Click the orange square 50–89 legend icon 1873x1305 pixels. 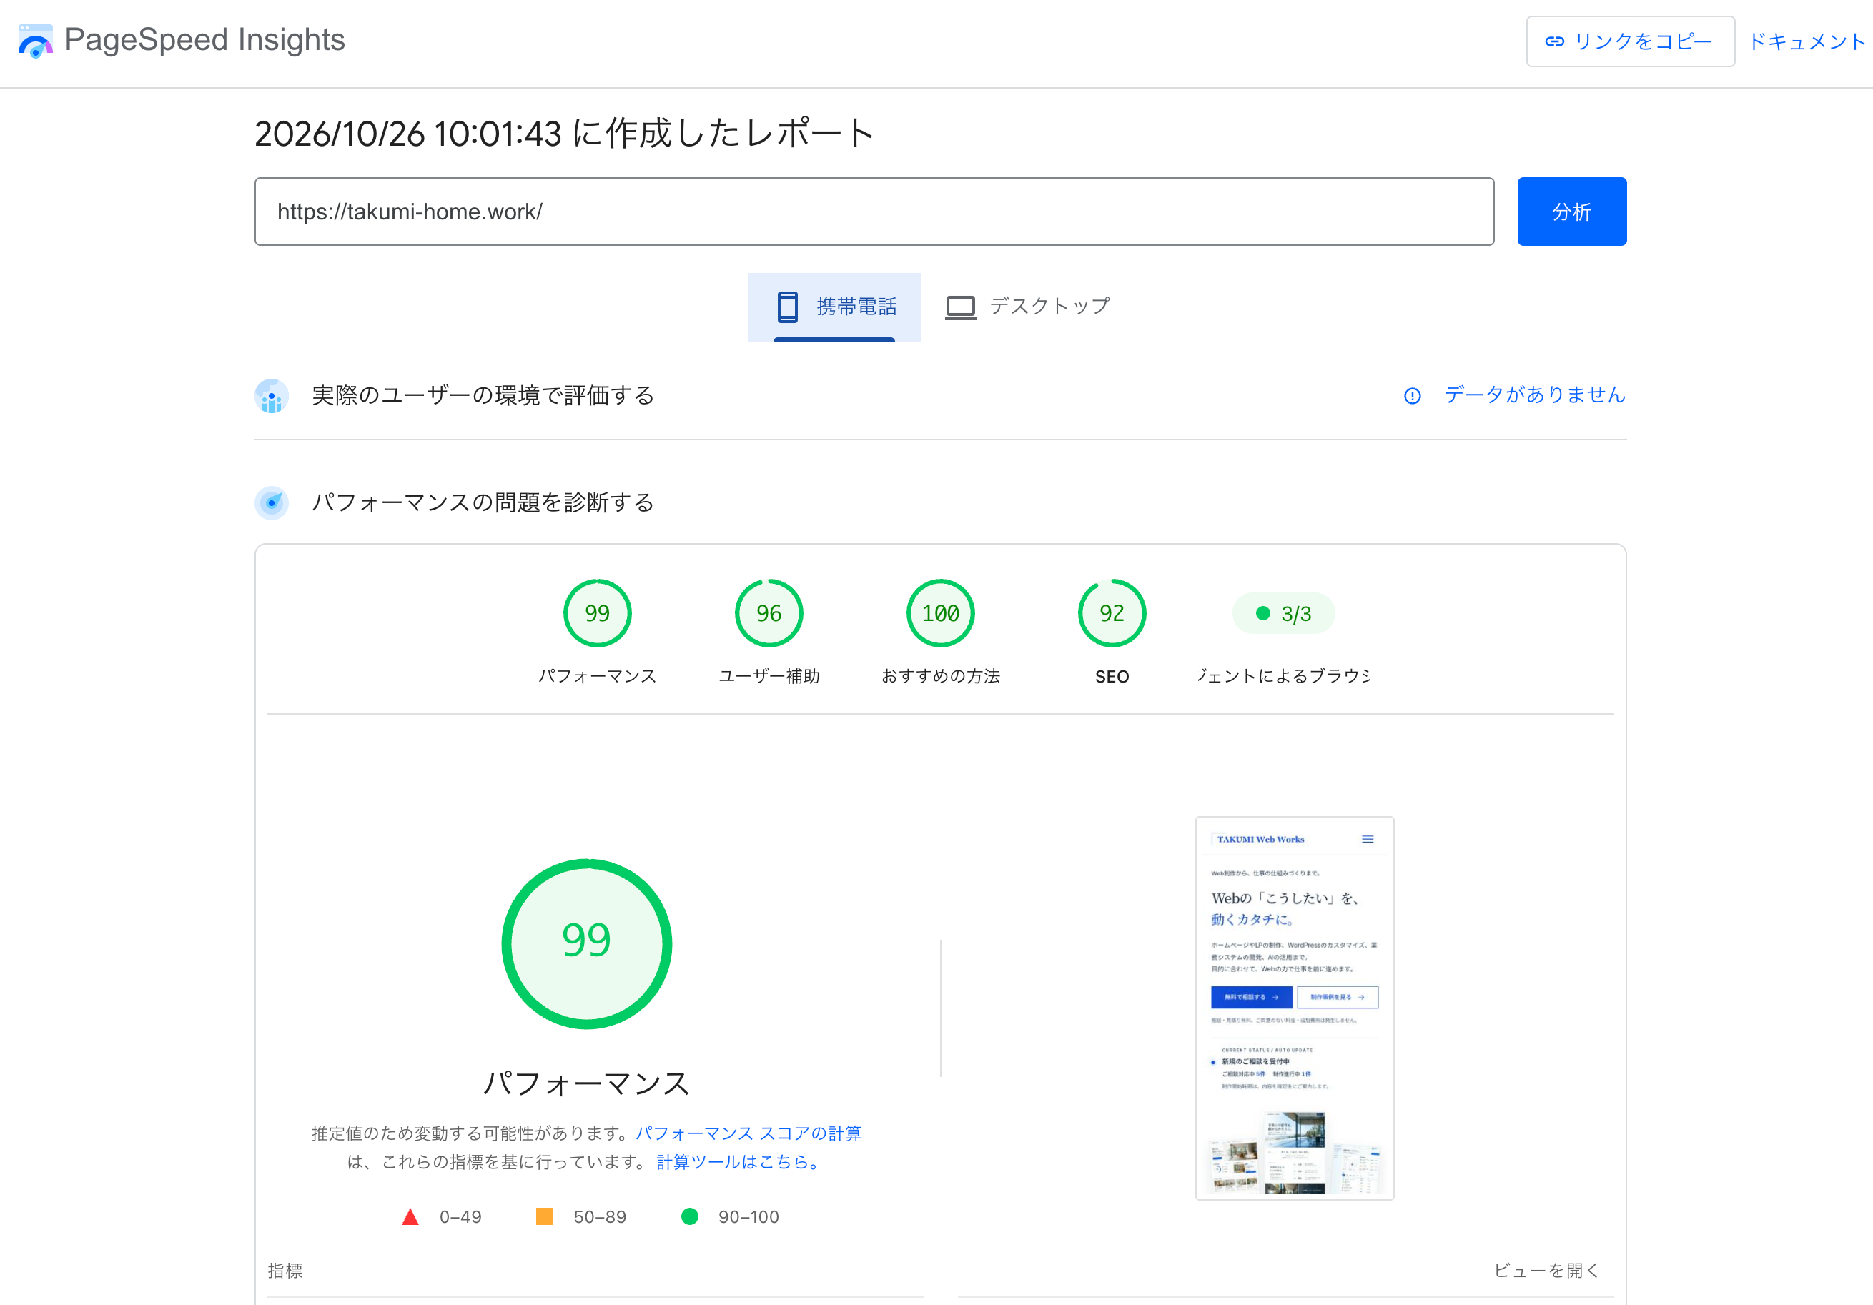pyautogui.click(x=544, y=1217)
